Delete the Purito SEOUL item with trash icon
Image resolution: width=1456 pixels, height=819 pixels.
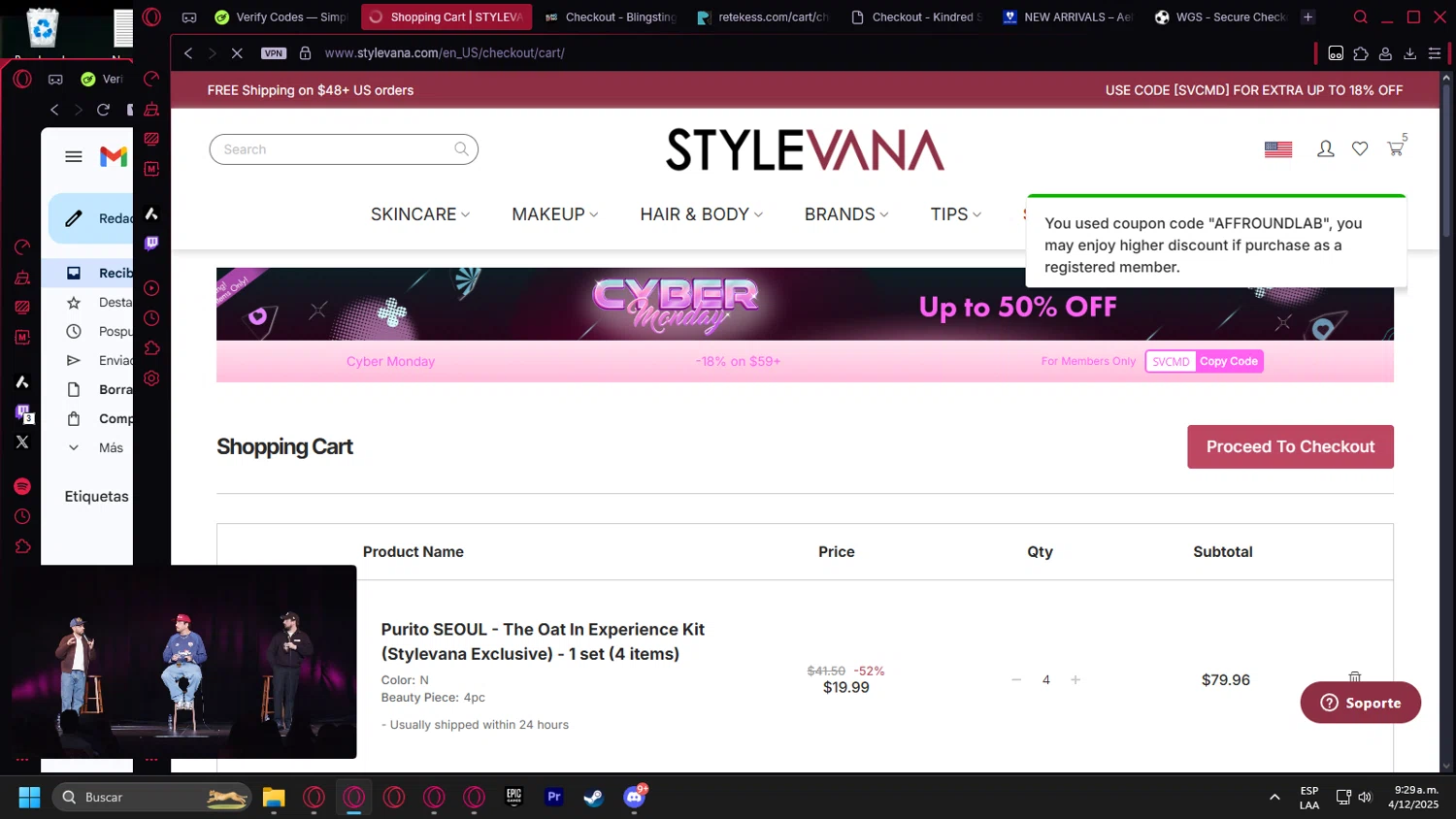coord(1355,677)
